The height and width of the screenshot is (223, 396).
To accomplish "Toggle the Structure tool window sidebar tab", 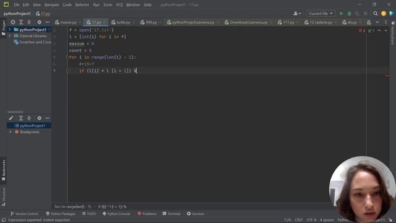I will point(3,197).
